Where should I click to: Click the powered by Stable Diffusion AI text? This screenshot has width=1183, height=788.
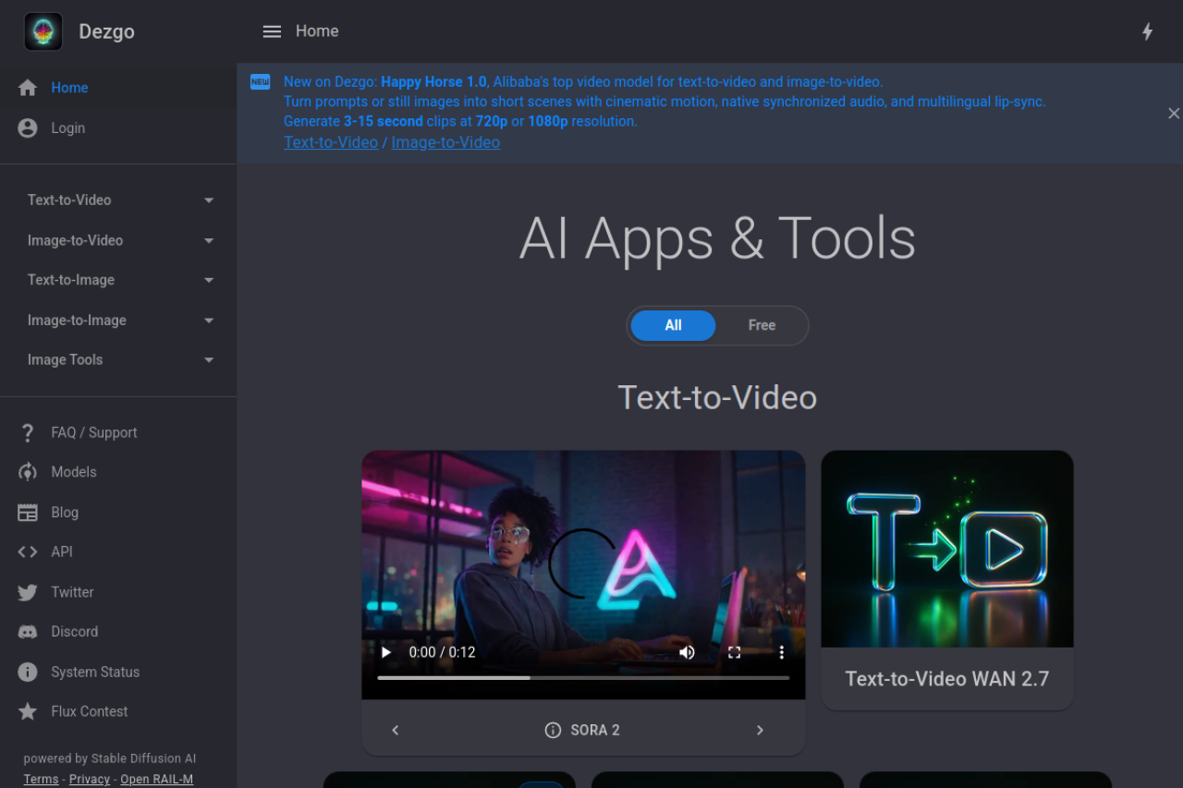click(x=110, y=758)
